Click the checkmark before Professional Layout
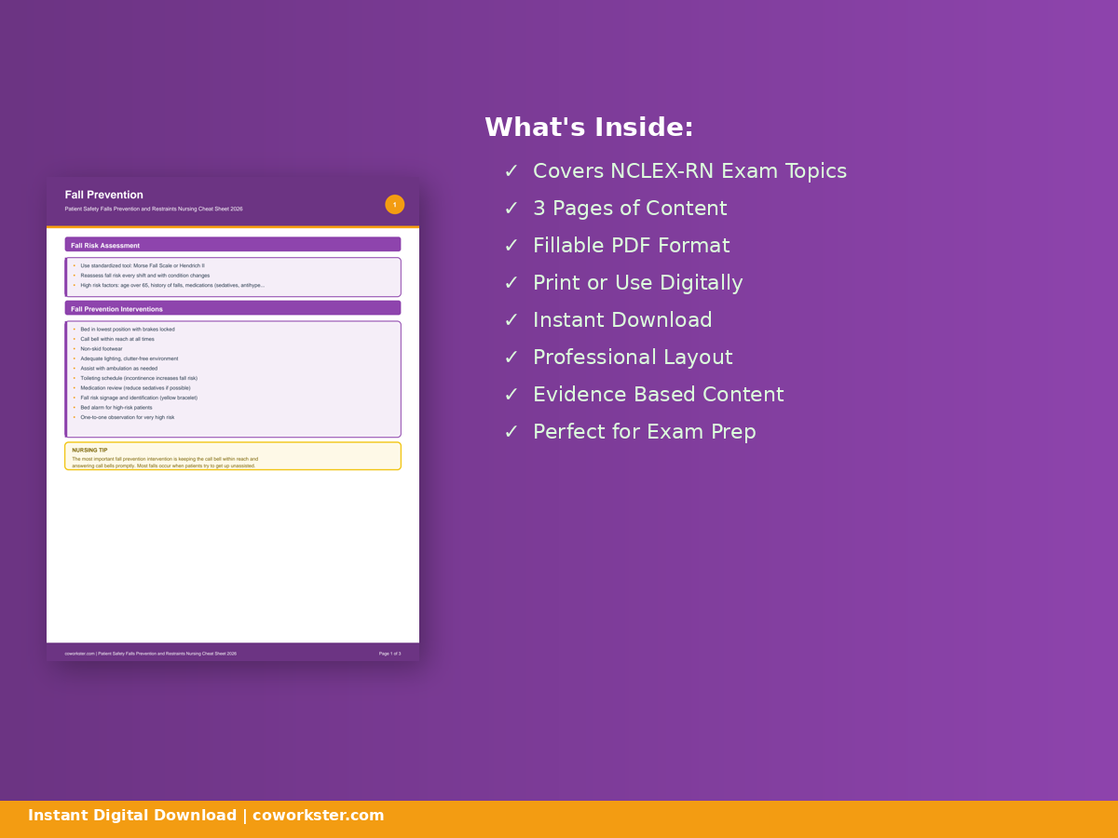1118x838 pixels. tap(511, 358)
